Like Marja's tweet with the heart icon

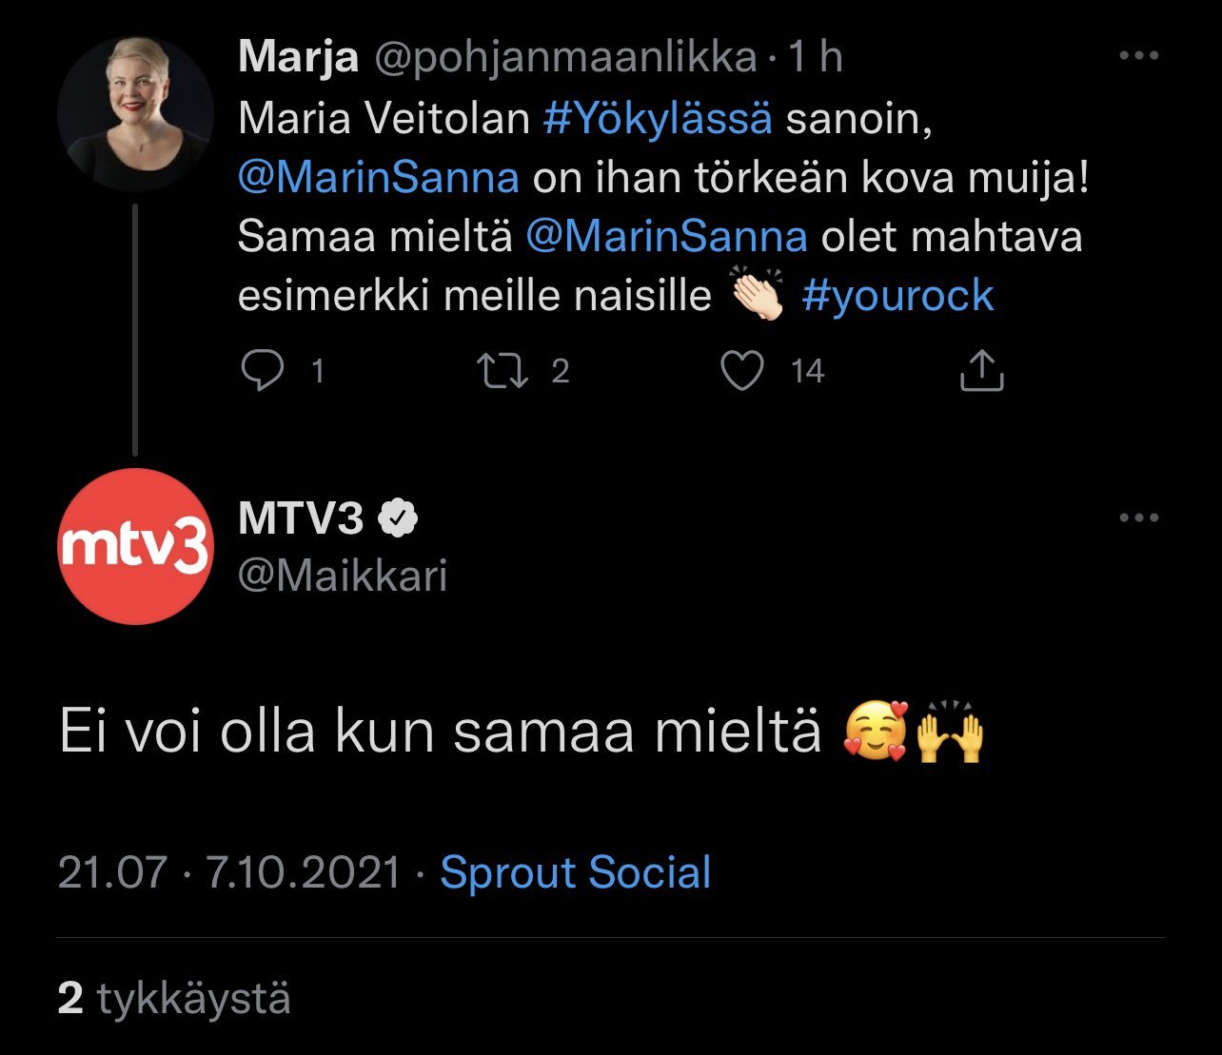741,371
